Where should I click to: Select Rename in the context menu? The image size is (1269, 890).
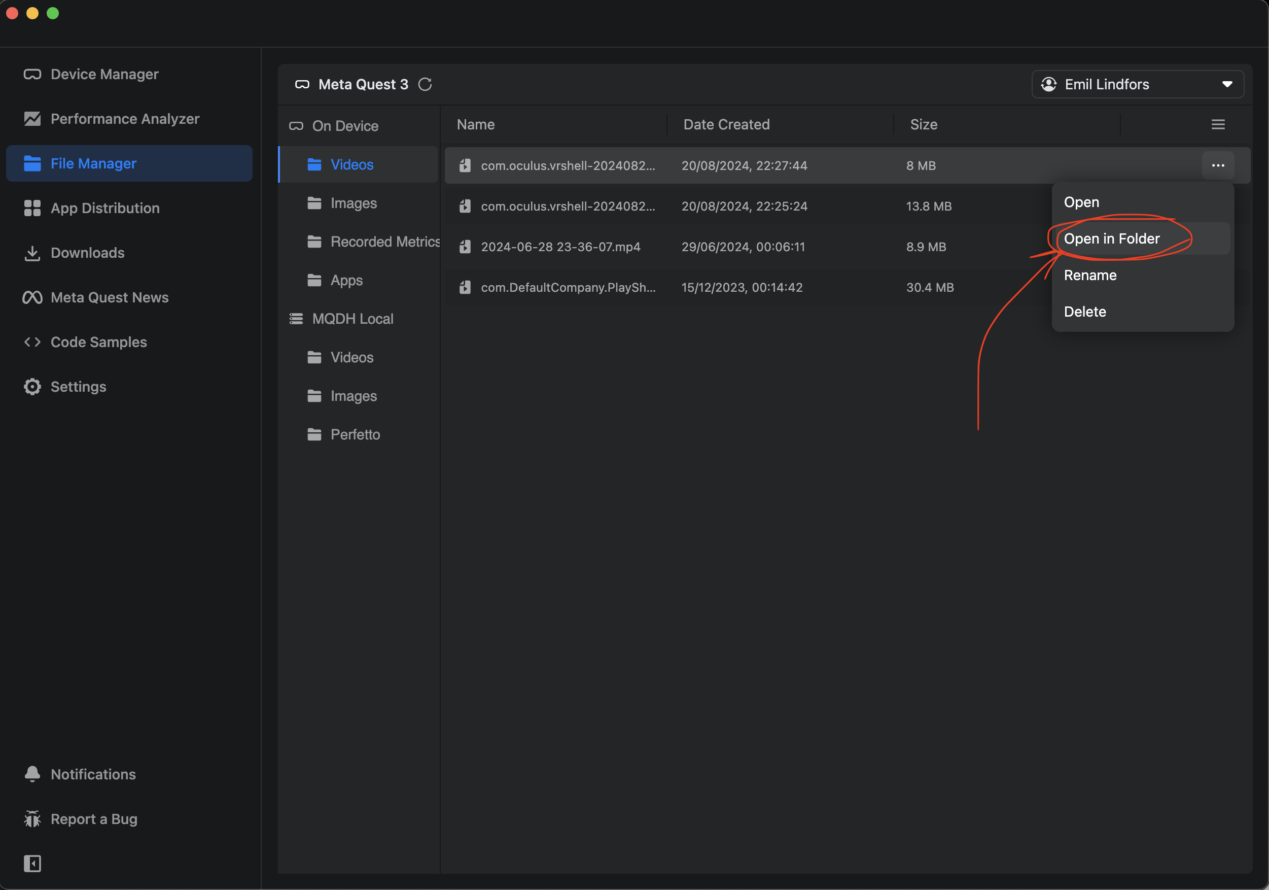(x=1090, y=276)
